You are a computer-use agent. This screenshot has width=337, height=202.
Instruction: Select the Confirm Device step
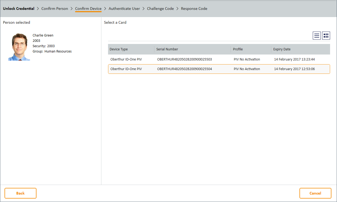pyautogui.click(x=88, y=9)
